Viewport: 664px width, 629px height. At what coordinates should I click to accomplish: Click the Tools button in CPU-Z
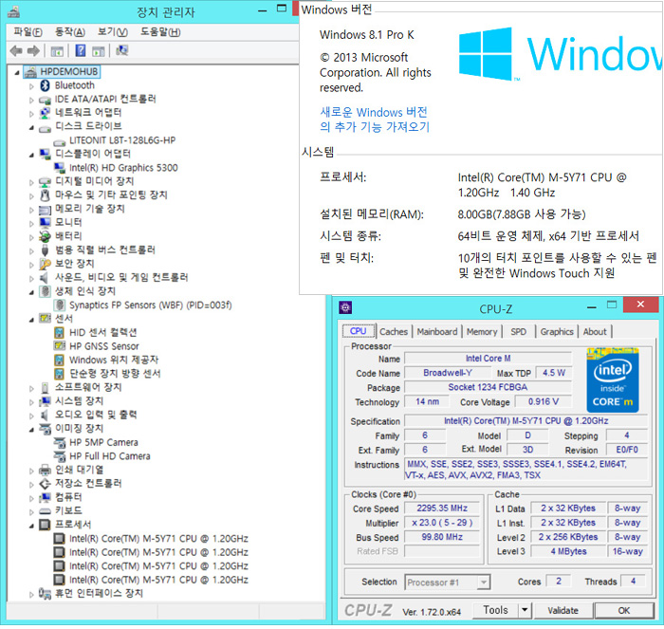(495, 610)
